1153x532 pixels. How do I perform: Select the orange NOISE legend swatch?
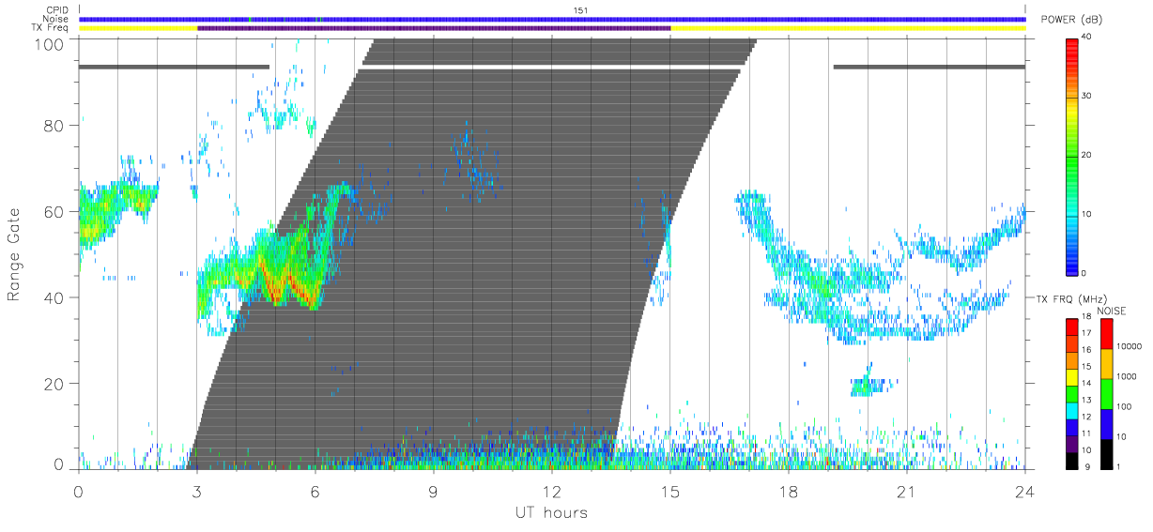1106,364
